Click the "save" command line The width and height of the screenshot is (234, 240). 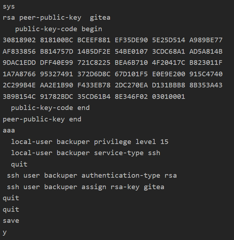coord(11,221)
